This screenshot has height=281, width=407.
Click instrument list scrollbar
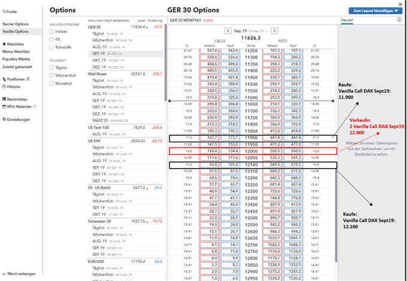[165, 62]
